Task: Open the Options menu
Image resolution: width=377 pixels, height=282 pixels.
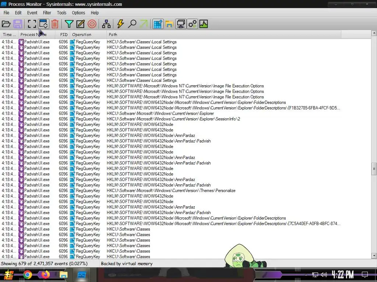Action: 78,13
